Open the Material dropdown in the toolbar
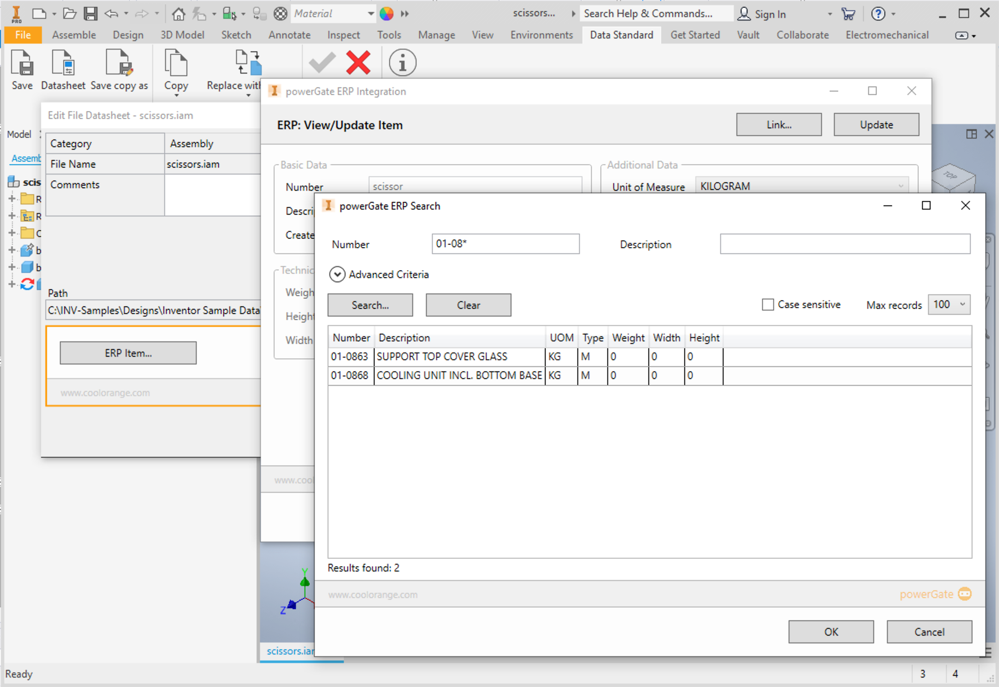The height and width of the screenshot is (687, 999). tap(371, 14)
